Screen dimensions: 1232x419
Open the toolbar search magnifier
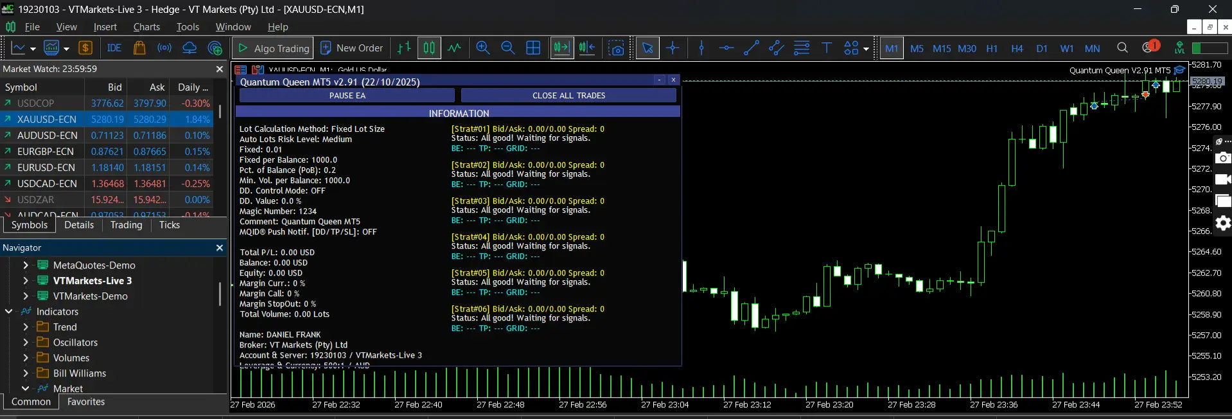1122,48
